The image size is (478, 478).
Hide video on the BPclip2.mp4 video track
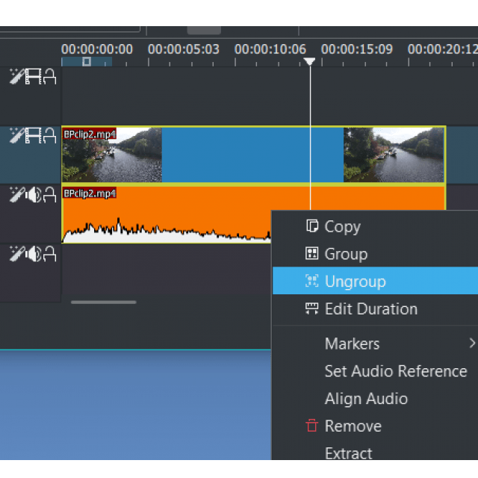coord(33,136)
